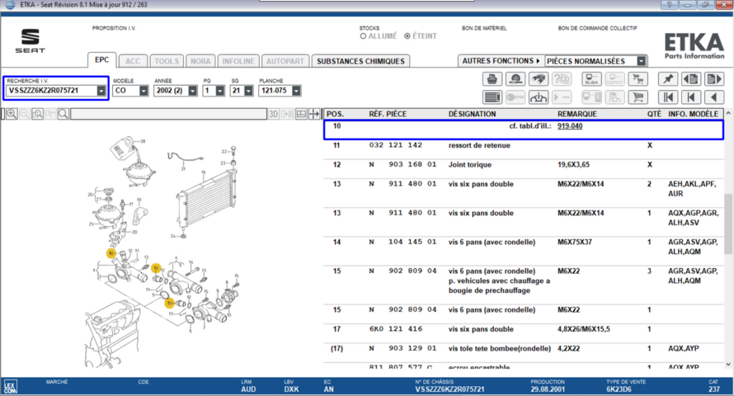734x396 pixels.
Task: Open the wheel and pen icon tool
Action: coord(515,79)
